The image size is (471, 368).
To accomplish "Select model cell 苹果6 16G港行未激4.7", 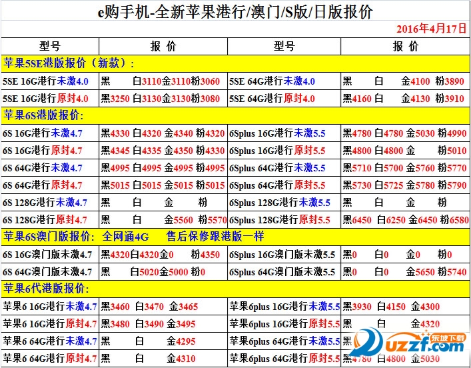I will [50, 307].
